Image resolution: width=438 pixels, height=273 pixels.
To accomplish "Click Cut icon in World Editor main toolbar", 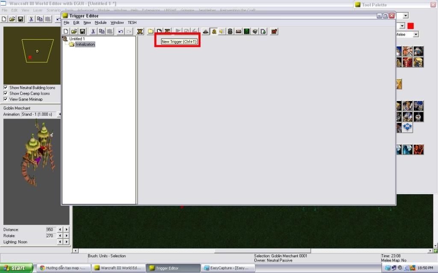I will click(31, 19).
